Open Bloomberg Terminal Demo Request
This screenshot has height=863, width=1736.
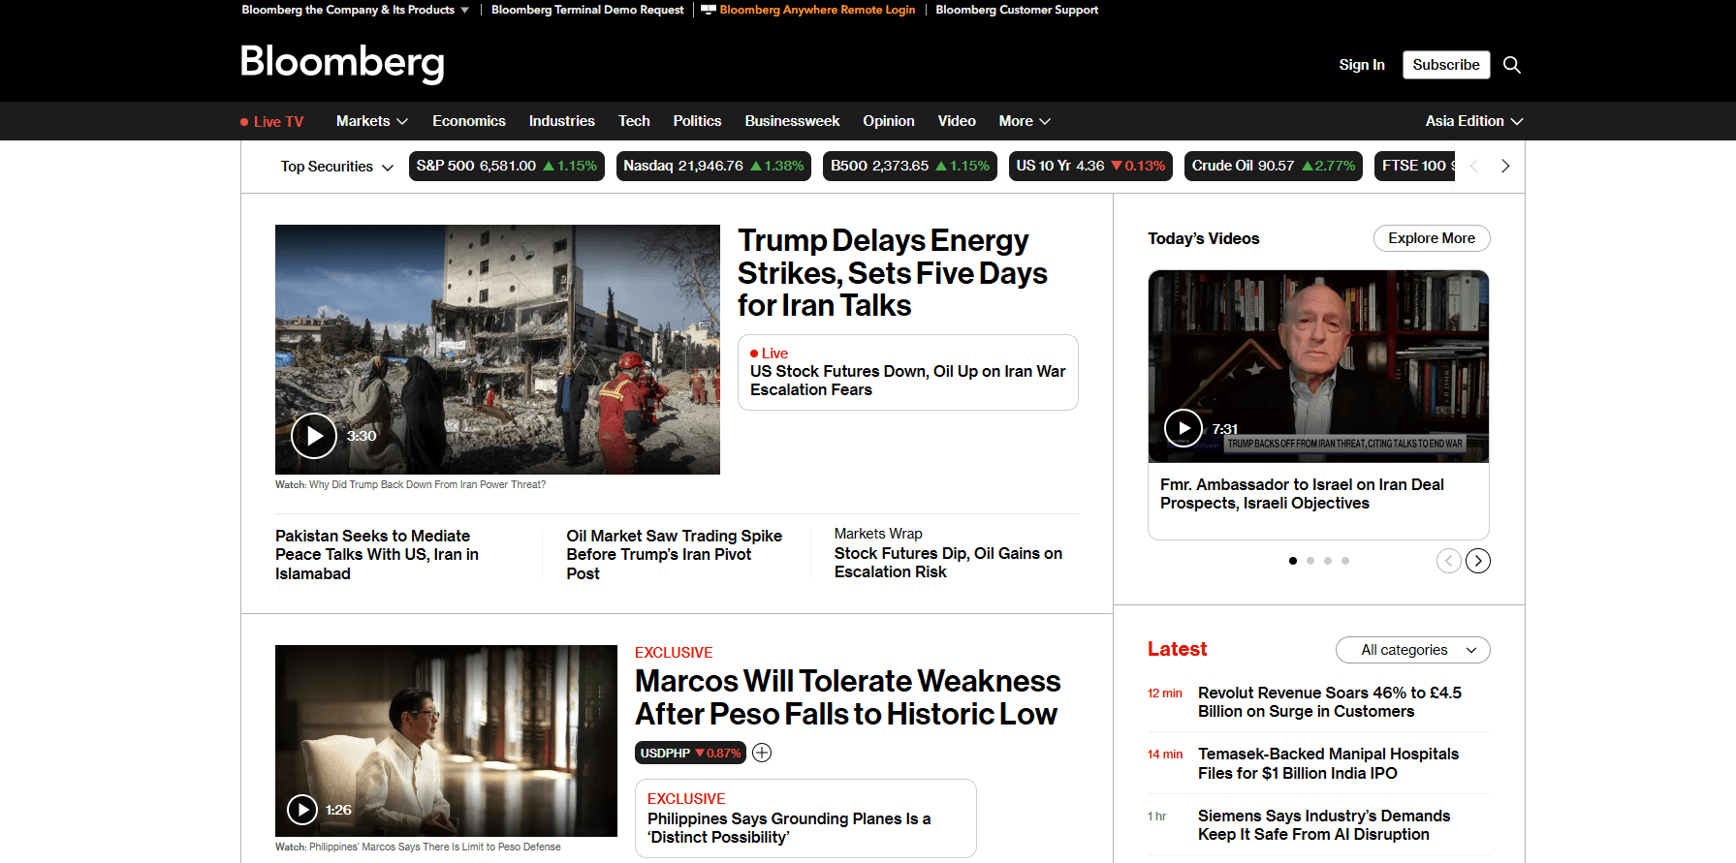pos(587,10)
